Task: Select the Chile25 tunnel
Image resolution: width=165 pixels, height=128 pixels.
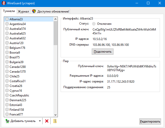Action: 29,76
